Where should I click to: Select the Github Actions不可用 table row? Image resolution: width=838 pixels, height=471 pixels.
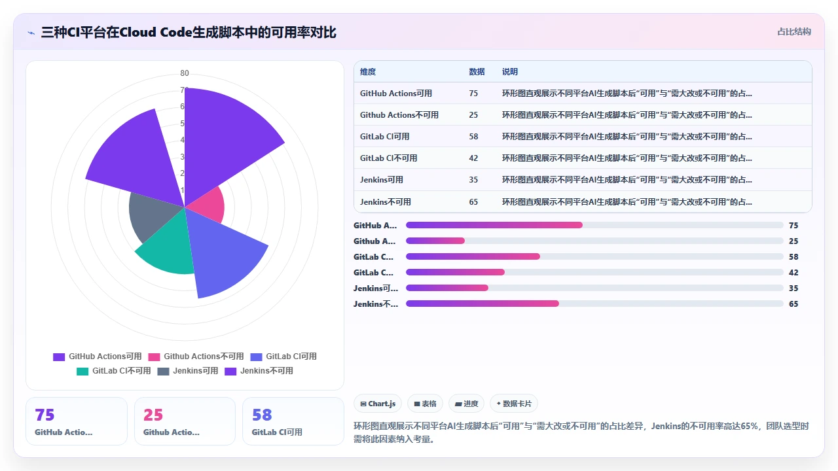[x=583, y=115]
